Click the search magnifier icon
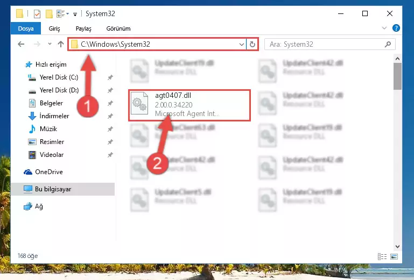This screenshot has height=280, width=414. pyautogui.click(x=388, y=44)
